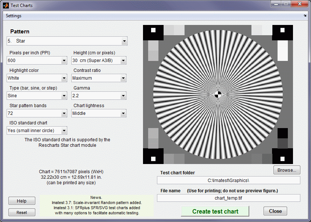Click the '32.22x30 cm = 12.69x11.81 in.' text
The width and height of the screenshot is (311, 222).
pyautogui.click(x=71, y=177)
